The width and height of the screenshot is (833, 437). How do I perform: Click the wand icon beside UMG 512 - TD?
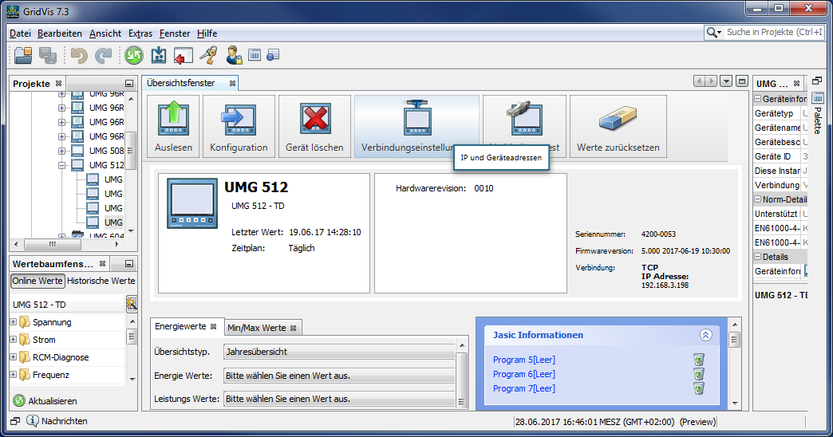pos(132,305)
